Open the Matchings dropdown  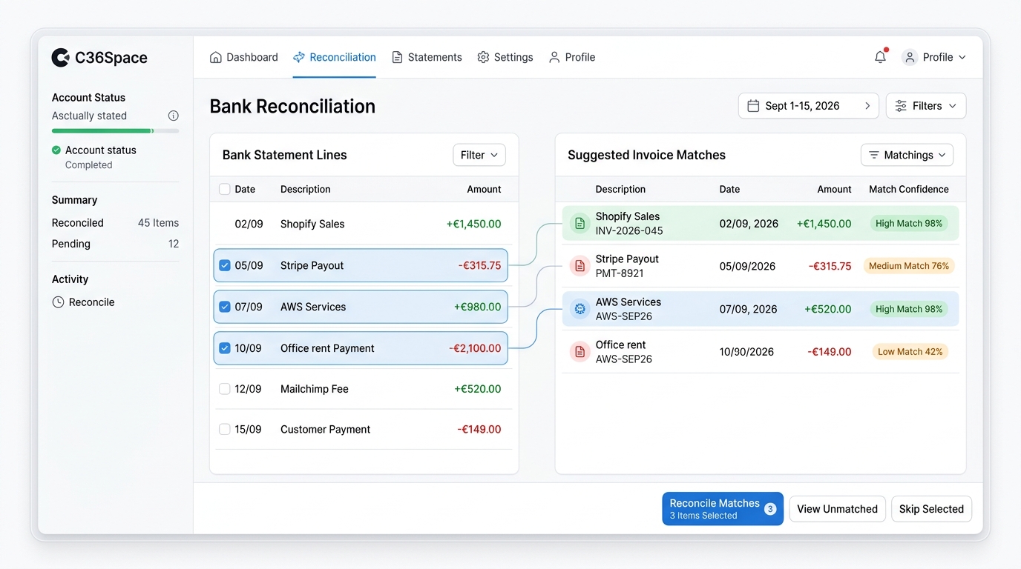907,155
